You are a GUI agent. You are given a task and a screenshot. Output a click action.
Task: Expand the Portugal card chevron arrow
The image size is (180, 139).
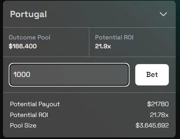[x=163, y=14]
